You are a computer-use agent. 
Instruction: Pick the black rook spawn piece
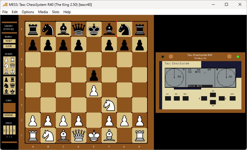point(12,79)
